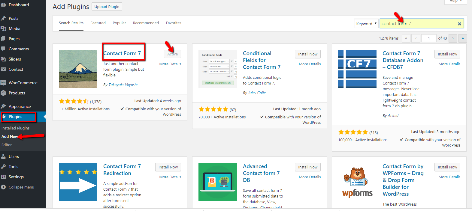Click the Sliders sidebar icon
472x211 pixels.
(x=3, y=59)
